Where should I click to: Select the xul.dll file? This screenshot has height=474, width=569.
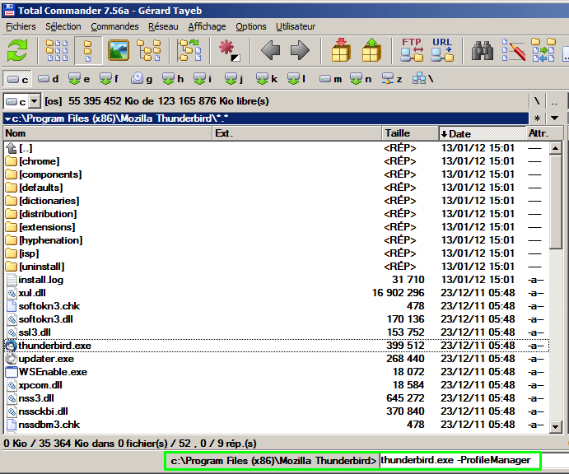pos(277,293)
